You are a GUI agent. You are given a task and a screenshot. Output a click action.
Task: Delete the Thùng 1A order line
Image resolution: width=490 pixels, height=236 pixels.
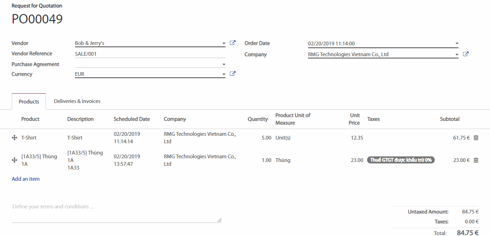click(476, 160)
